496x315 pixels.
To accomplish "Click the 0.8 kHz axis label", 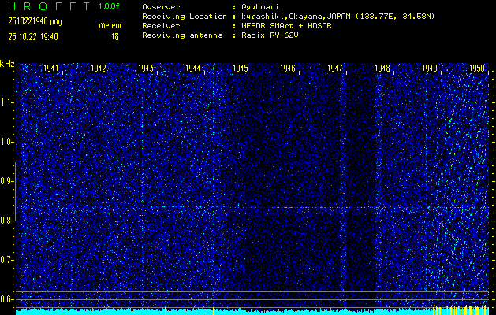I will tap(8, 220).
